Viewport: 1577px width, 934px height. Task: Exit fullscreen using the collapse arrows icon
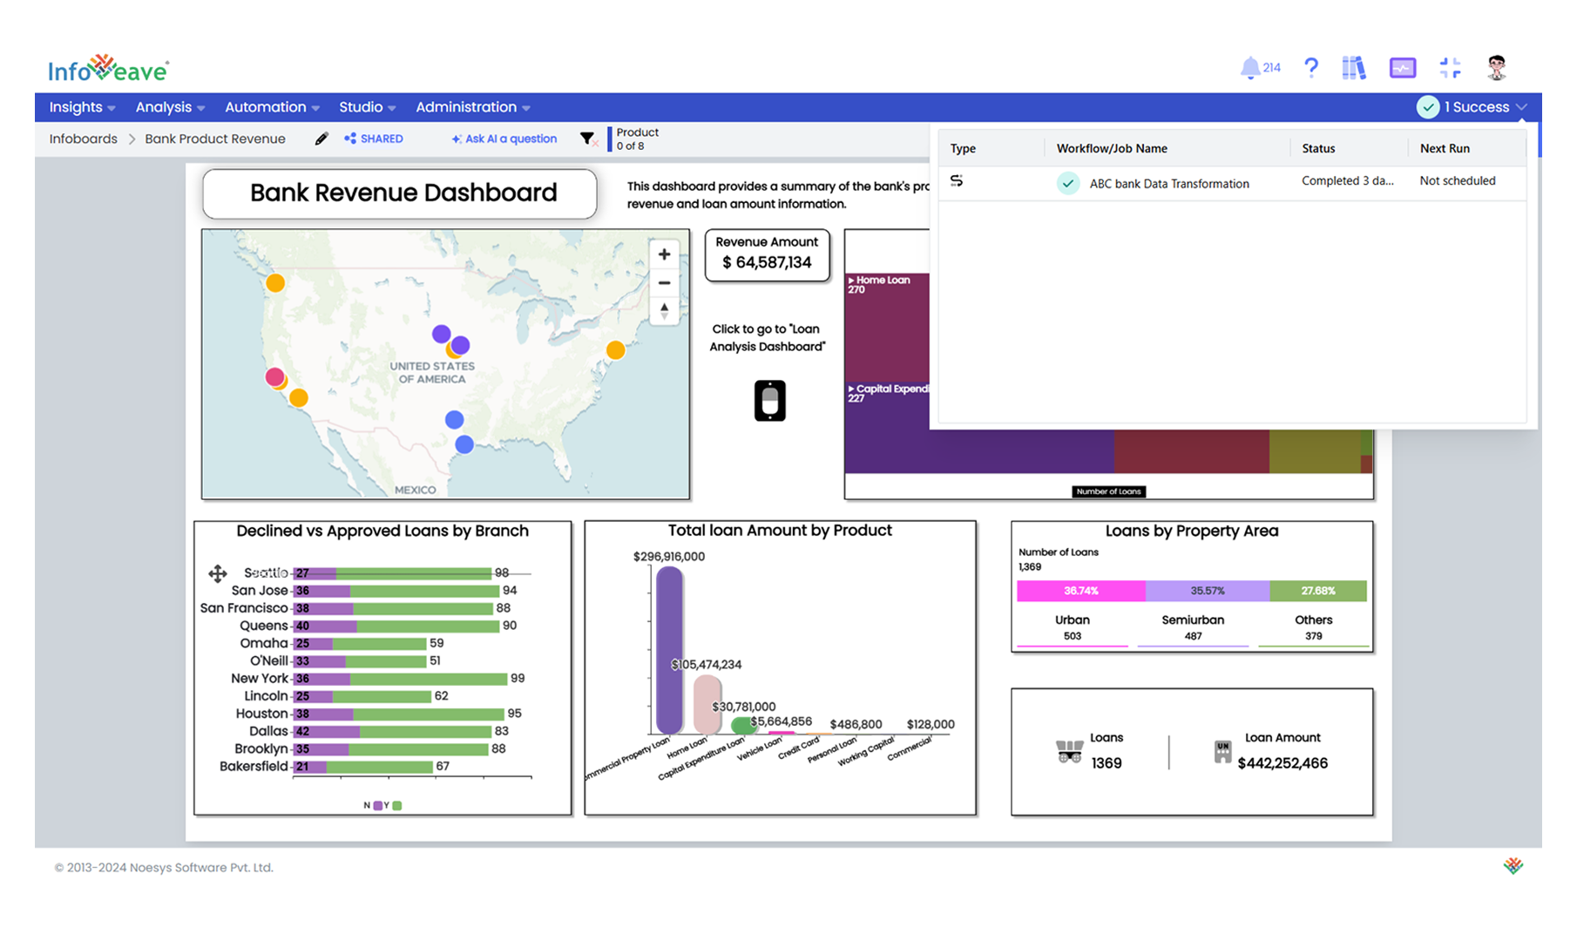click(x=1450, y=68)
